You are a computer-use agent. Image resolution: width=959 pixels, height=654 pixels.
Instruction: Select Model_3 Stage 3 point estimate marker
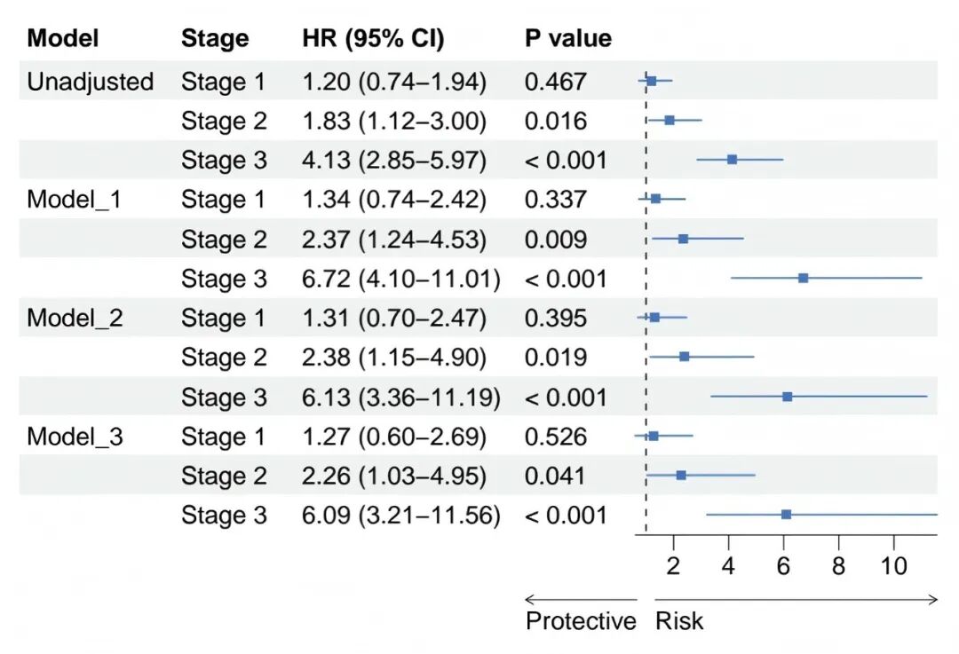tap(786, 515)
